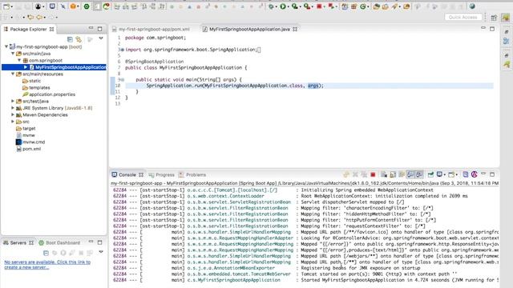Toggle show console on standard output change

[410, 174]
